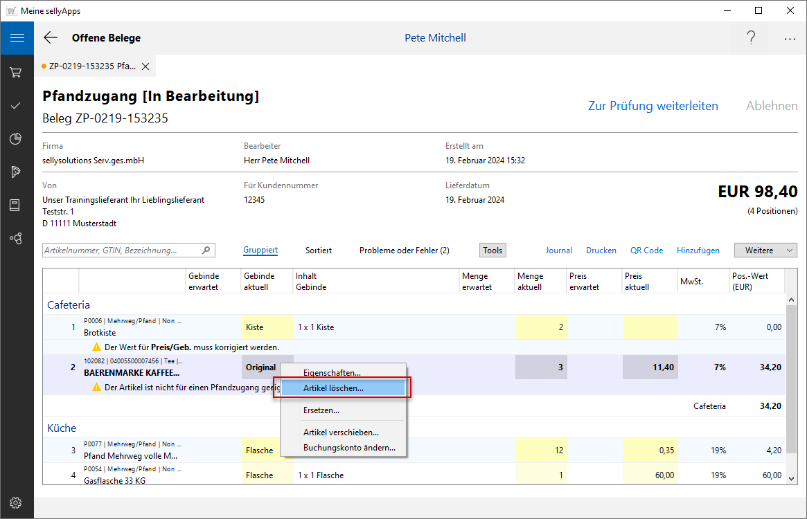Switch to Gruppiert view
This screenshot has width=807, height=519.
(x=260, y=251)
